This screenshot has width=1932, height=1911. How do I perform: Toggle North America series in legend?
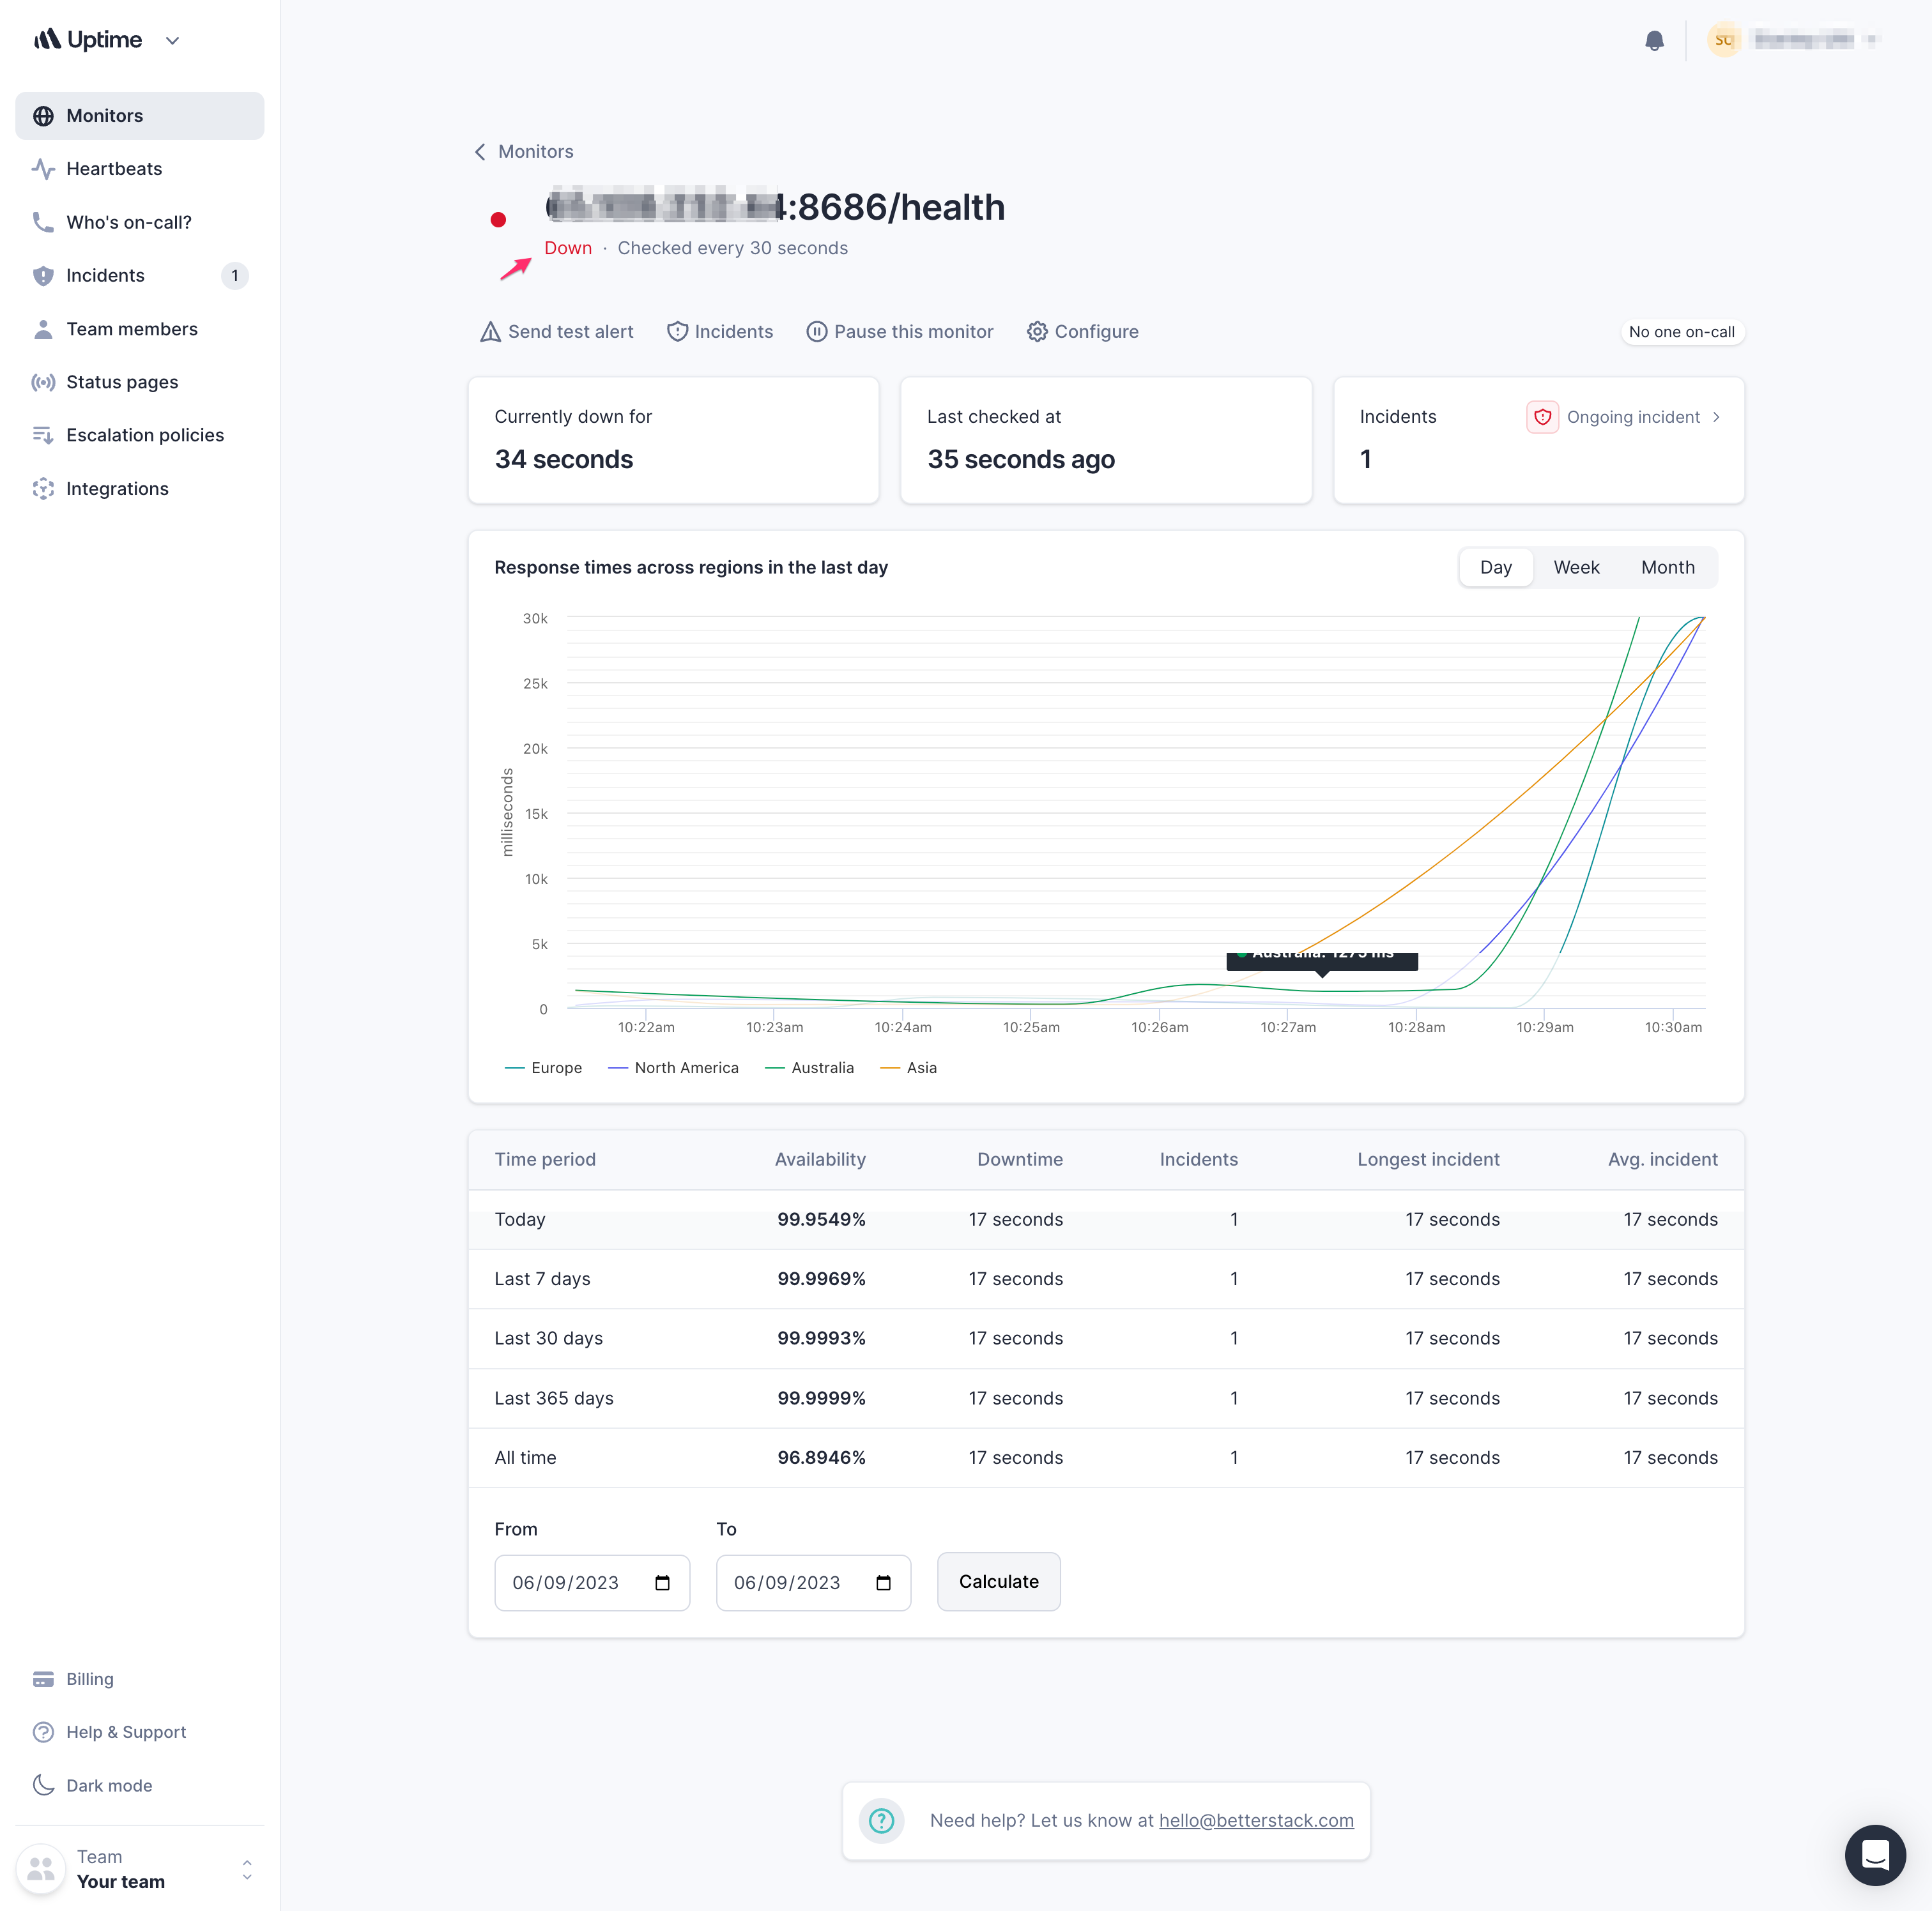pos(673,1067)
